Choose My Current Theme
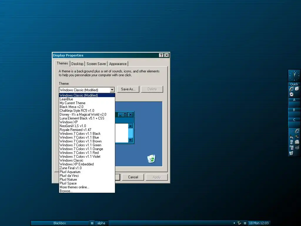The image size is (301, 226). [87, 103]
